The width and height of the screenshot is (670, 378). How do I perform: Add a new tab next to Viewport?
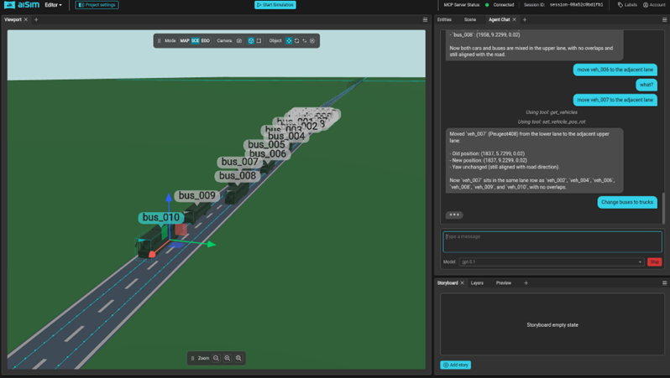[x=36, y=19]
